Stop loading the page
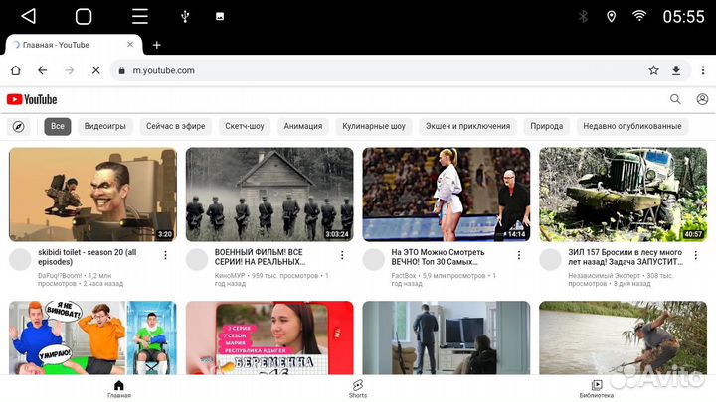 pyautogui.click(x=95, y=70)
